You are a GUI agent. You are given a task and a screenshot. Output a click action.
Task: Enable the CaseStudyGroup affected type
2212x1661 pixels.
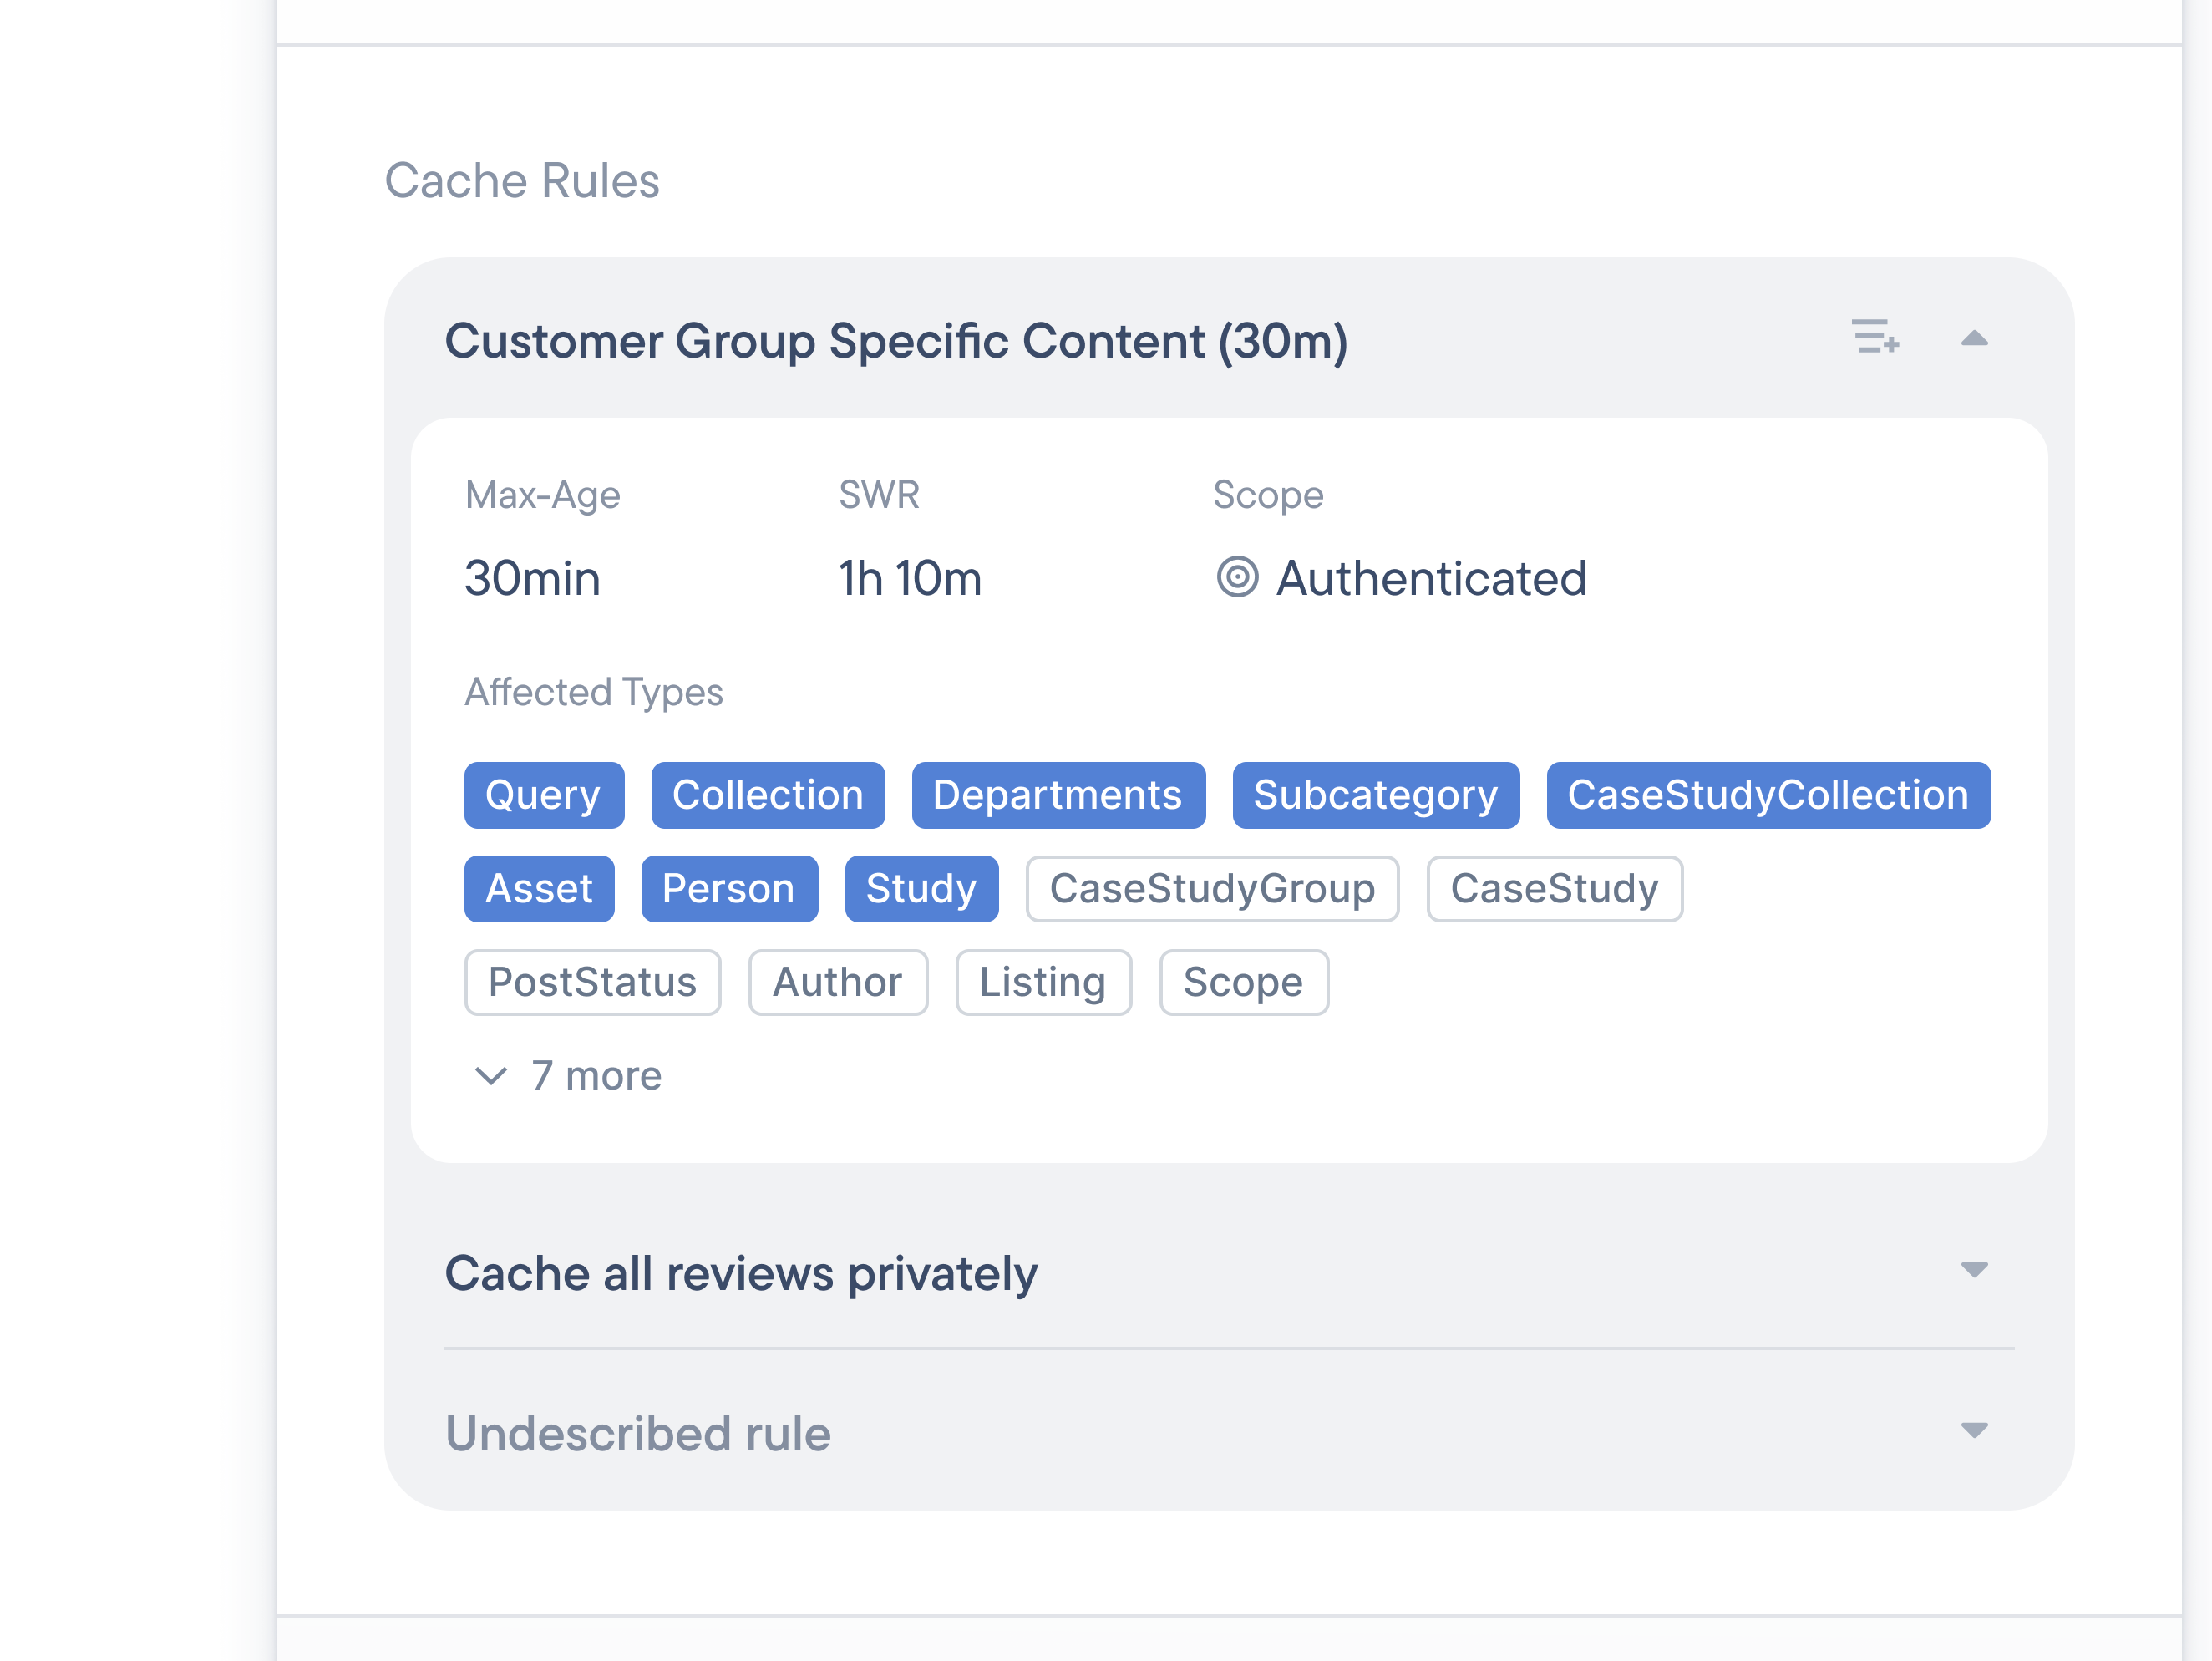[x=1212, y=888]
